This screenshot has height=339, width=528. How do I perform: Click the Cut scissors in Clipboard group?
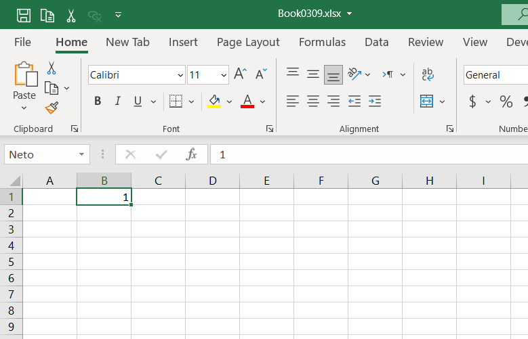(52, 68)
